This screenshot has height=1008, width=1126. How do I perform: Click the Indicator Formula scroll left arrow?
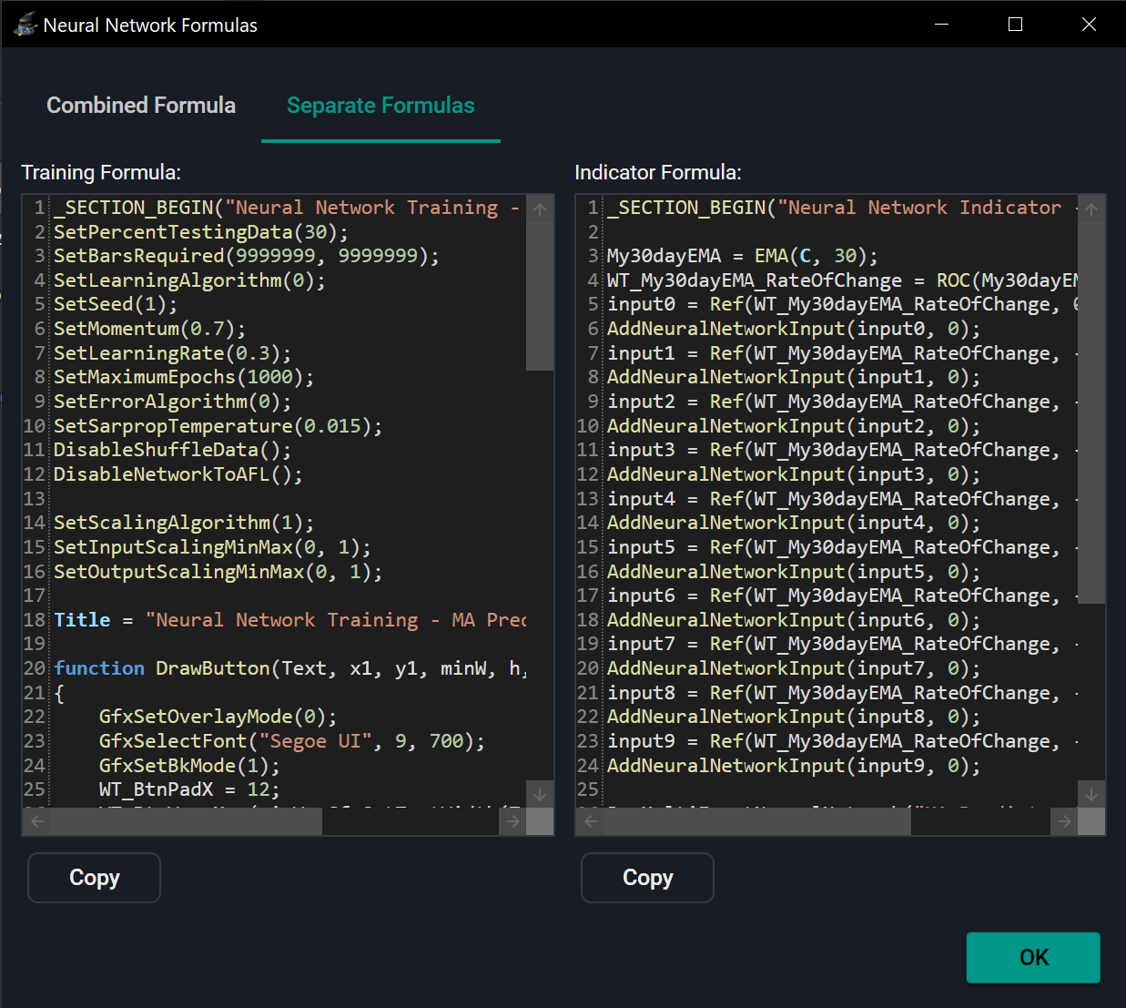coord(591,821)
